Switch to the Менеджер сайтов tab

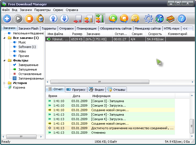coord(148,28)
